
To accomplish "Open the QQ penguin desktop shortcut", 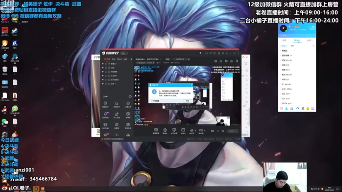I will pyautogui.click(x=5, y=110).
